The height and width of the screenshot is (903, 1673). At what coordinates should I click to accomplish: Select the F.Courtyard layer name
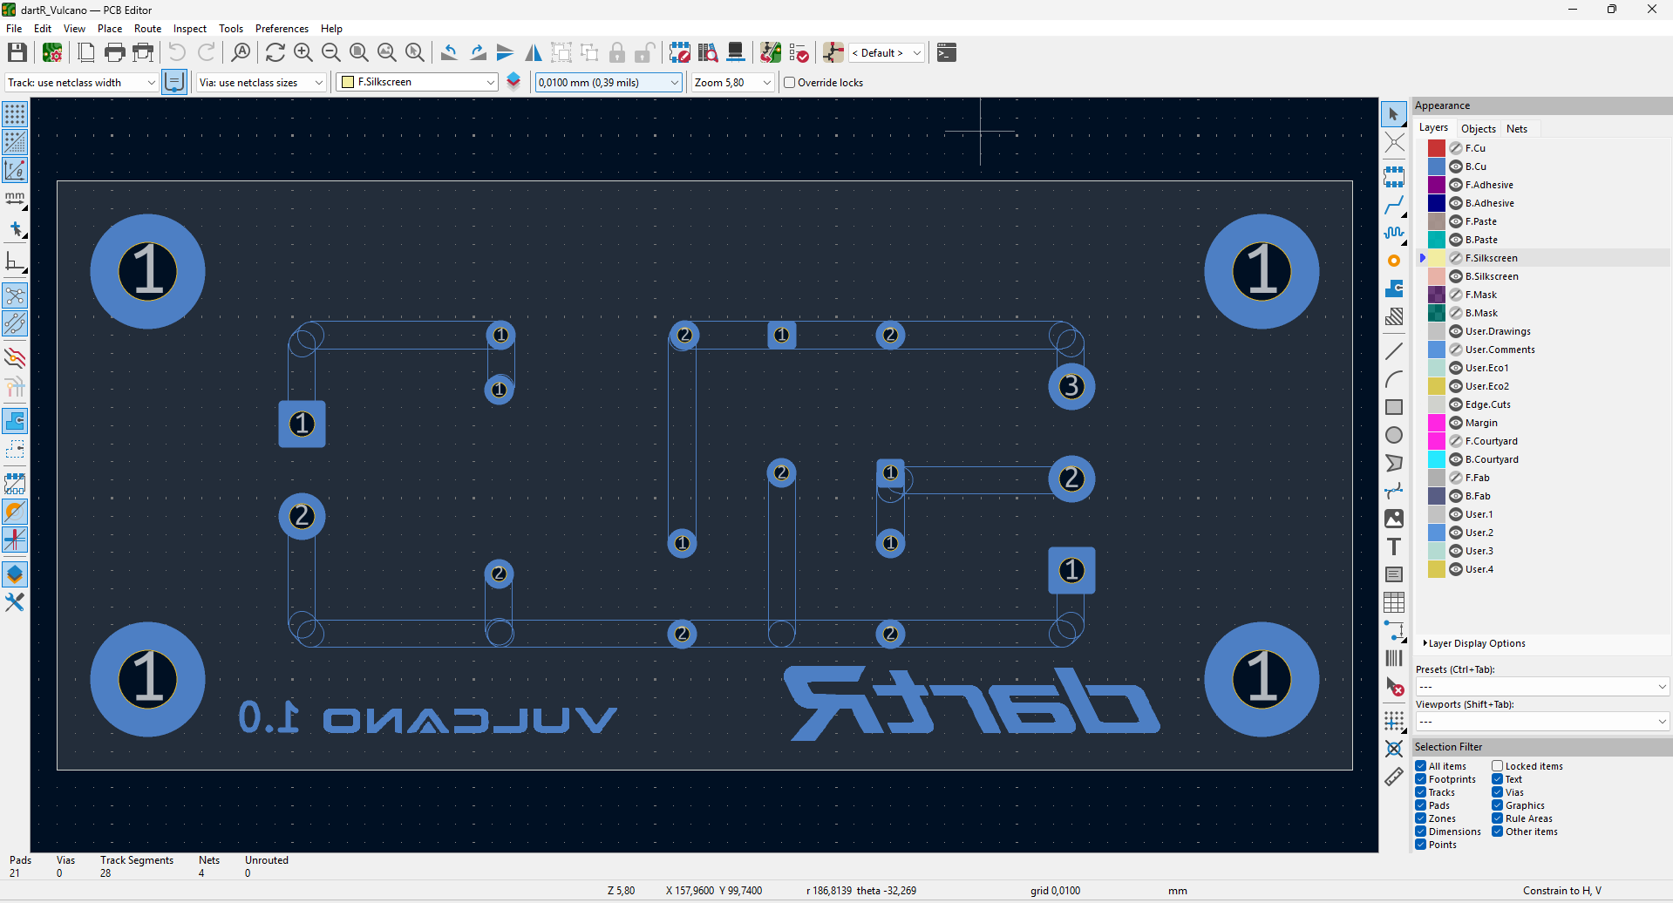tap(1492, 441)
